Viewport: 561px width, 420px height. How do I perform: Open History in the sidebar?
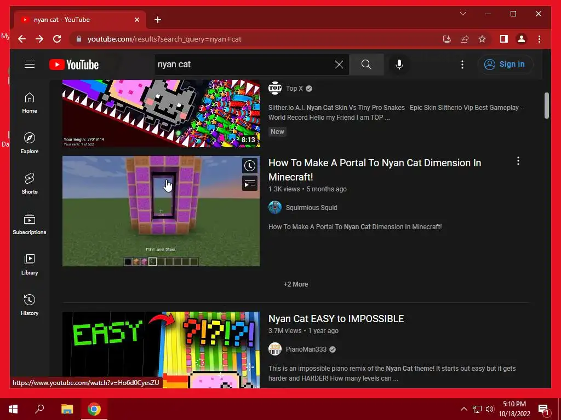(30, 305)
